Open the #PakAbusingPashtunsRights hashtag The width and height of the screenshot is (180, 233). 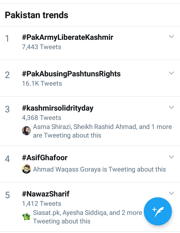pyautogui.click(x=71, y=74)
